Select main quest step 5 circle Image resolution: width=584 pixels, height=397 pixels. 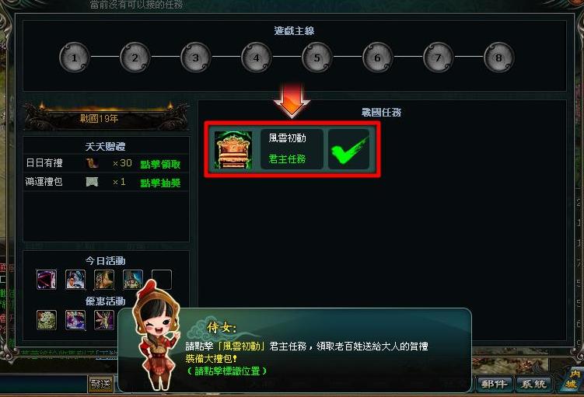point(317,57)
